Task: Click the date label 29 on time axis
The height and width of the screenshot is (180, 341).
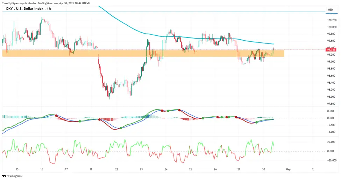Action: [x=239, y=169]
